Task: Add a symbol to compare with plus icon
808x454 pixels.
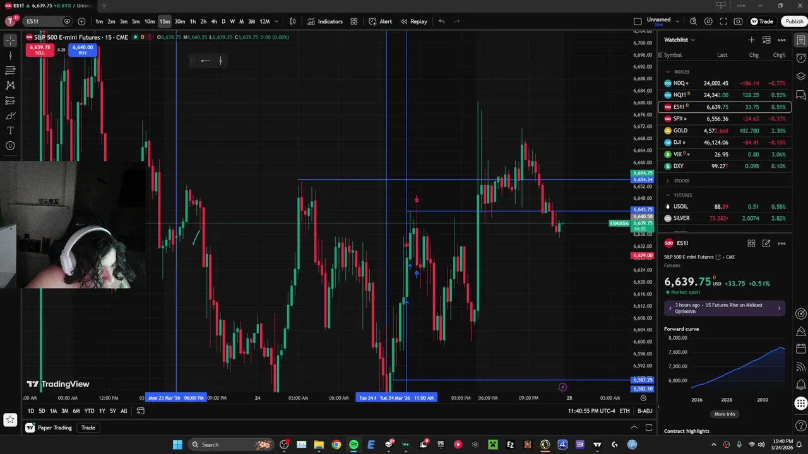Action: 81,21
